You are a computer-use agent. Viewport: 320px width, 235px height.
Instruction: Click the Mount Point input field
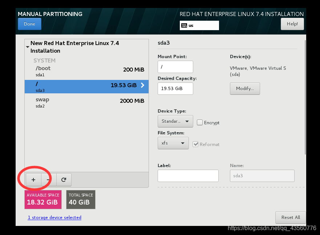tap(175, 67)
